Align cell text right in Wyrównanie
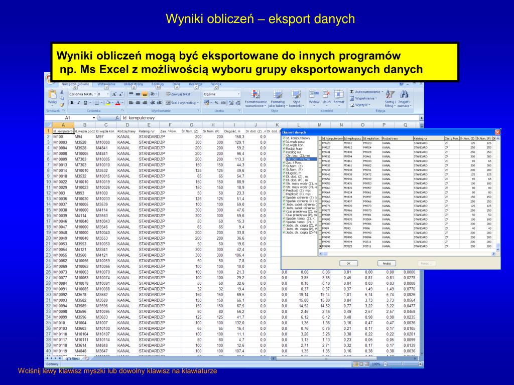The height and width of the screenshot is (385, 514). (145, 103)
